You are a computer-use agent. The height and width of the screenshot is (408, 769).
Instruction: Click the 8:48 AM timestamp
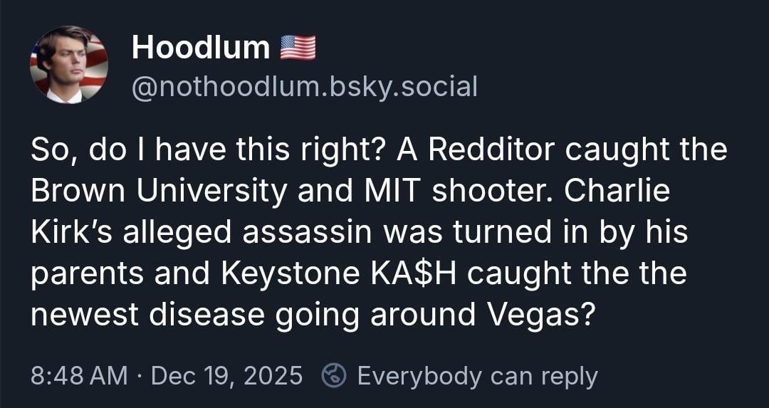coord(79,375)
